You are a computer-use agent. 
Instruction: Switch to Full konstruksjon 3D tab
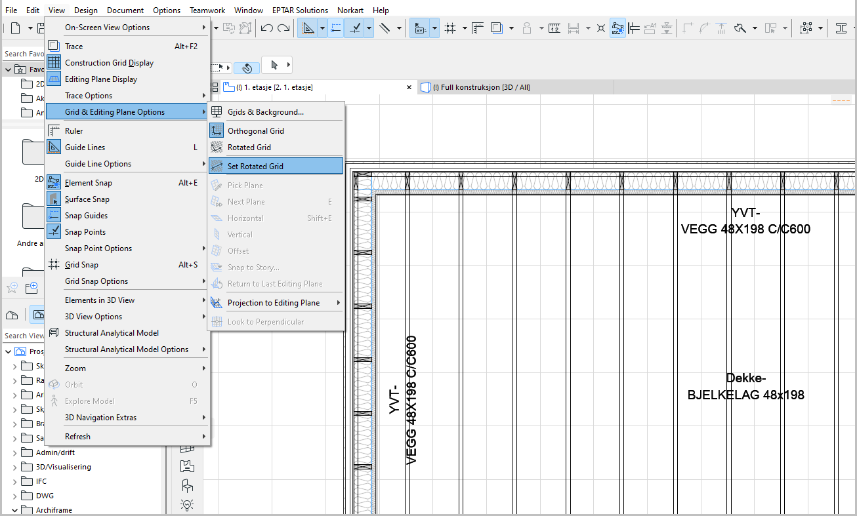tap(481, 87)
